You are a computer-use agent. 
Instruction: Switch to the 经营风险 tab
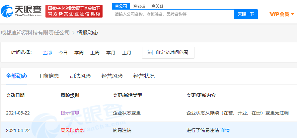pos(112,76)
